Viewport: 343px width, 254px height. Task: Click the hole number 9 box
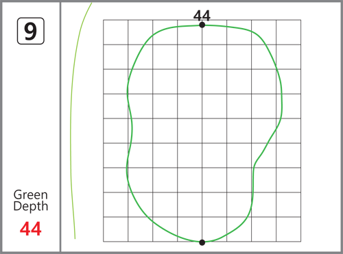pos(31,31)
